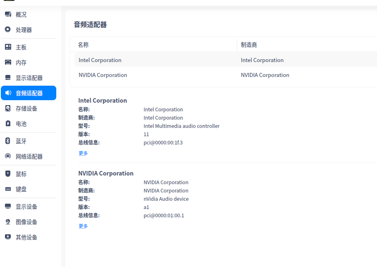Expand 更多 under NVIDIA Corporation details
Image resolution: width=377 pixels, height=267 pixels.
(83, 226)
